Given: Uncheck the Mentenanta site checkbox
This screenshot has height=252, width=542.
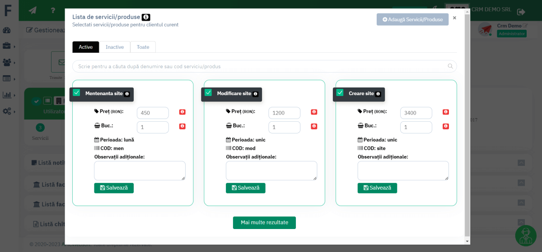Looking at the screenshot, I should tap(76, 93).
